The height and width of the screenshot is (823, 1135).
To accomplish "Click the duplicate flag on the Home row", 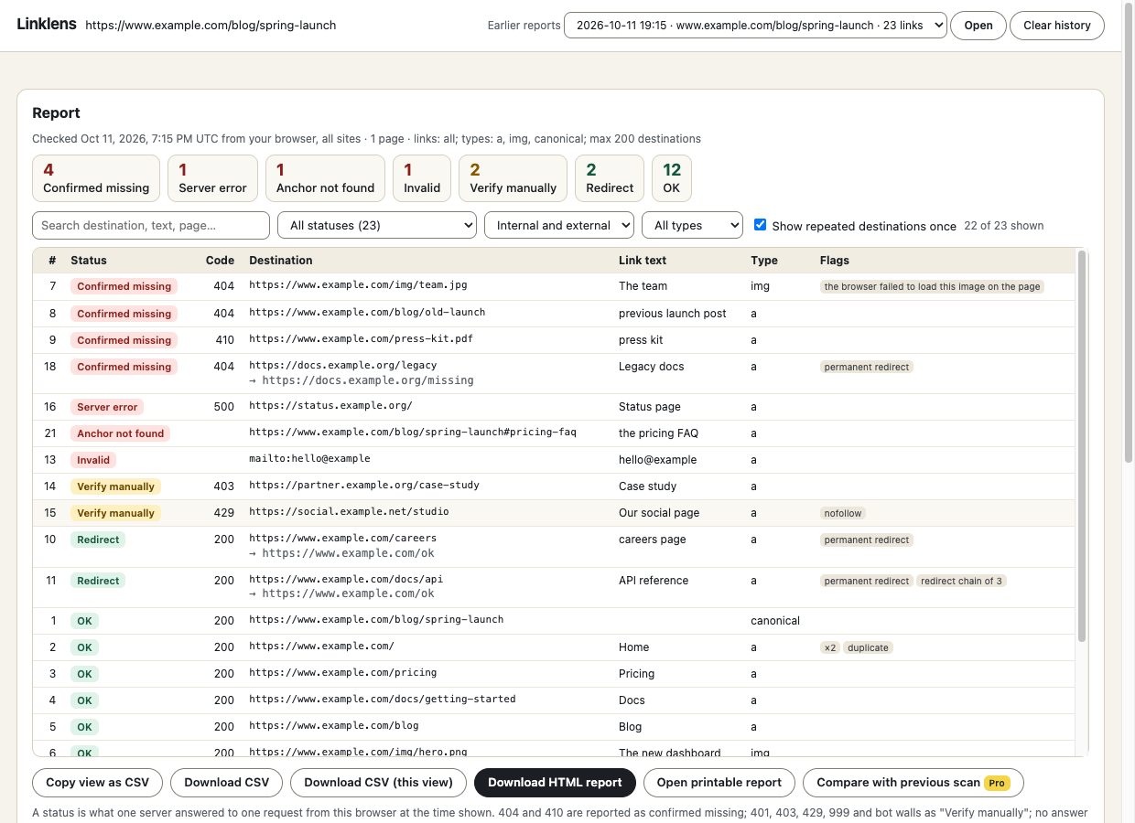I will tap(868, 647).
